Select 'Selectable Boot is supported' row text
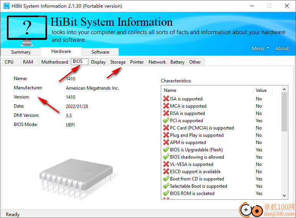This screenshot has height=218, width=296. coord(198,186)
